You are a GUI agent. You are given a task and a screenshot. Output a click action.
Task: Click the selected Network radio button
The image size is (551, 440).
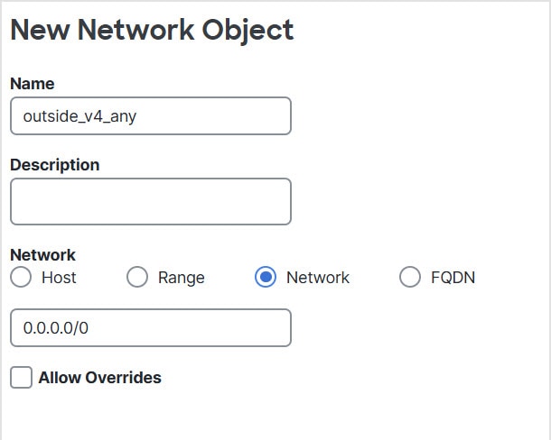[x=266, y=277]
